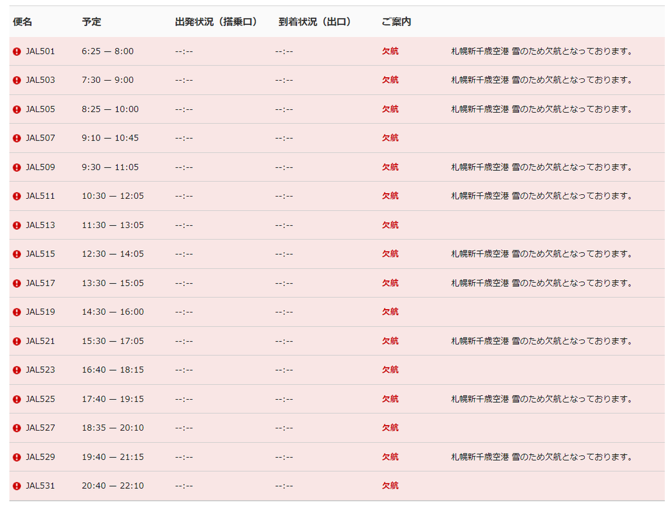Click schedule time 12:30 — 14:05
The image size is (672, 509).
[x=113, y=254]
